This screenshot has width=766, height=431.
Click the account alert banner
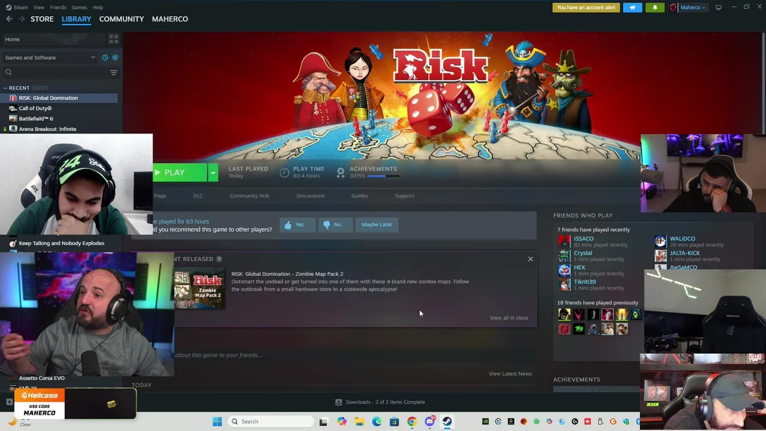(x=586, y=8)
